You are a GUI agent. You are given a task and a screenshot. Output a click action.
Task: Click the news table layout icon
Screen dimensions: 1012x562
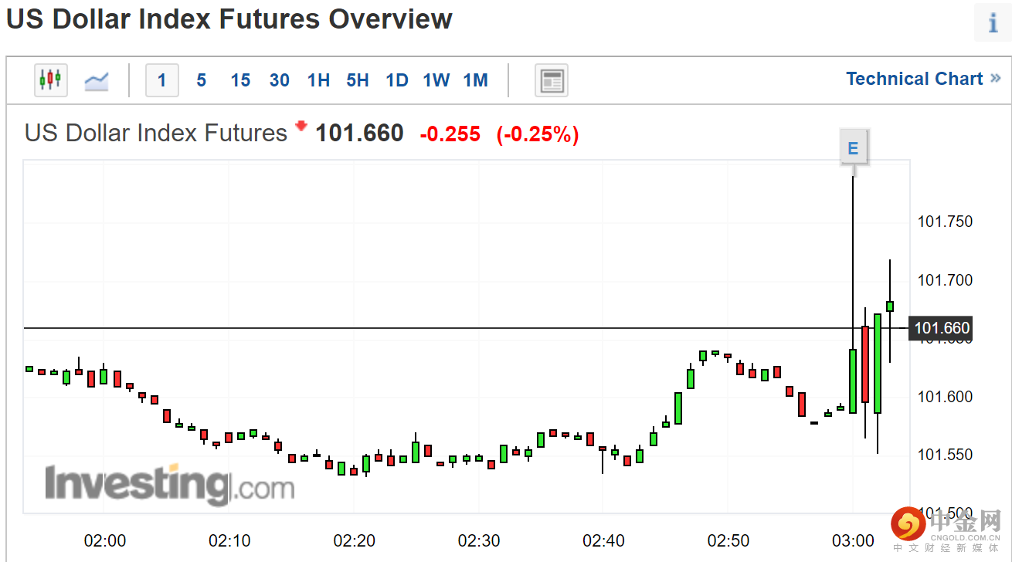click(552, 80)
